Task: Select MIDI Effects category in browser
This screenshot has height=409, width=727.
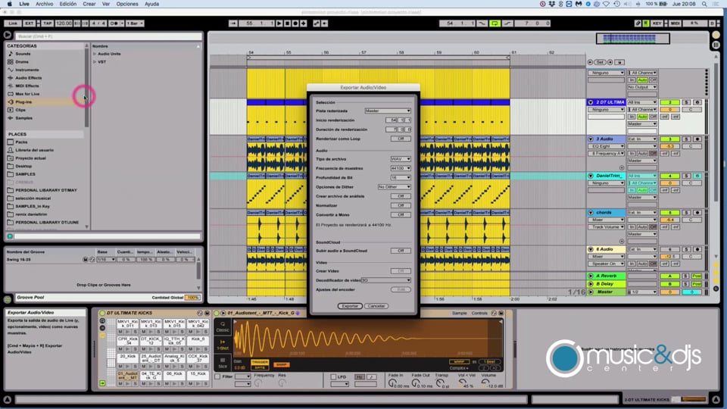Action: click(27, 86)
